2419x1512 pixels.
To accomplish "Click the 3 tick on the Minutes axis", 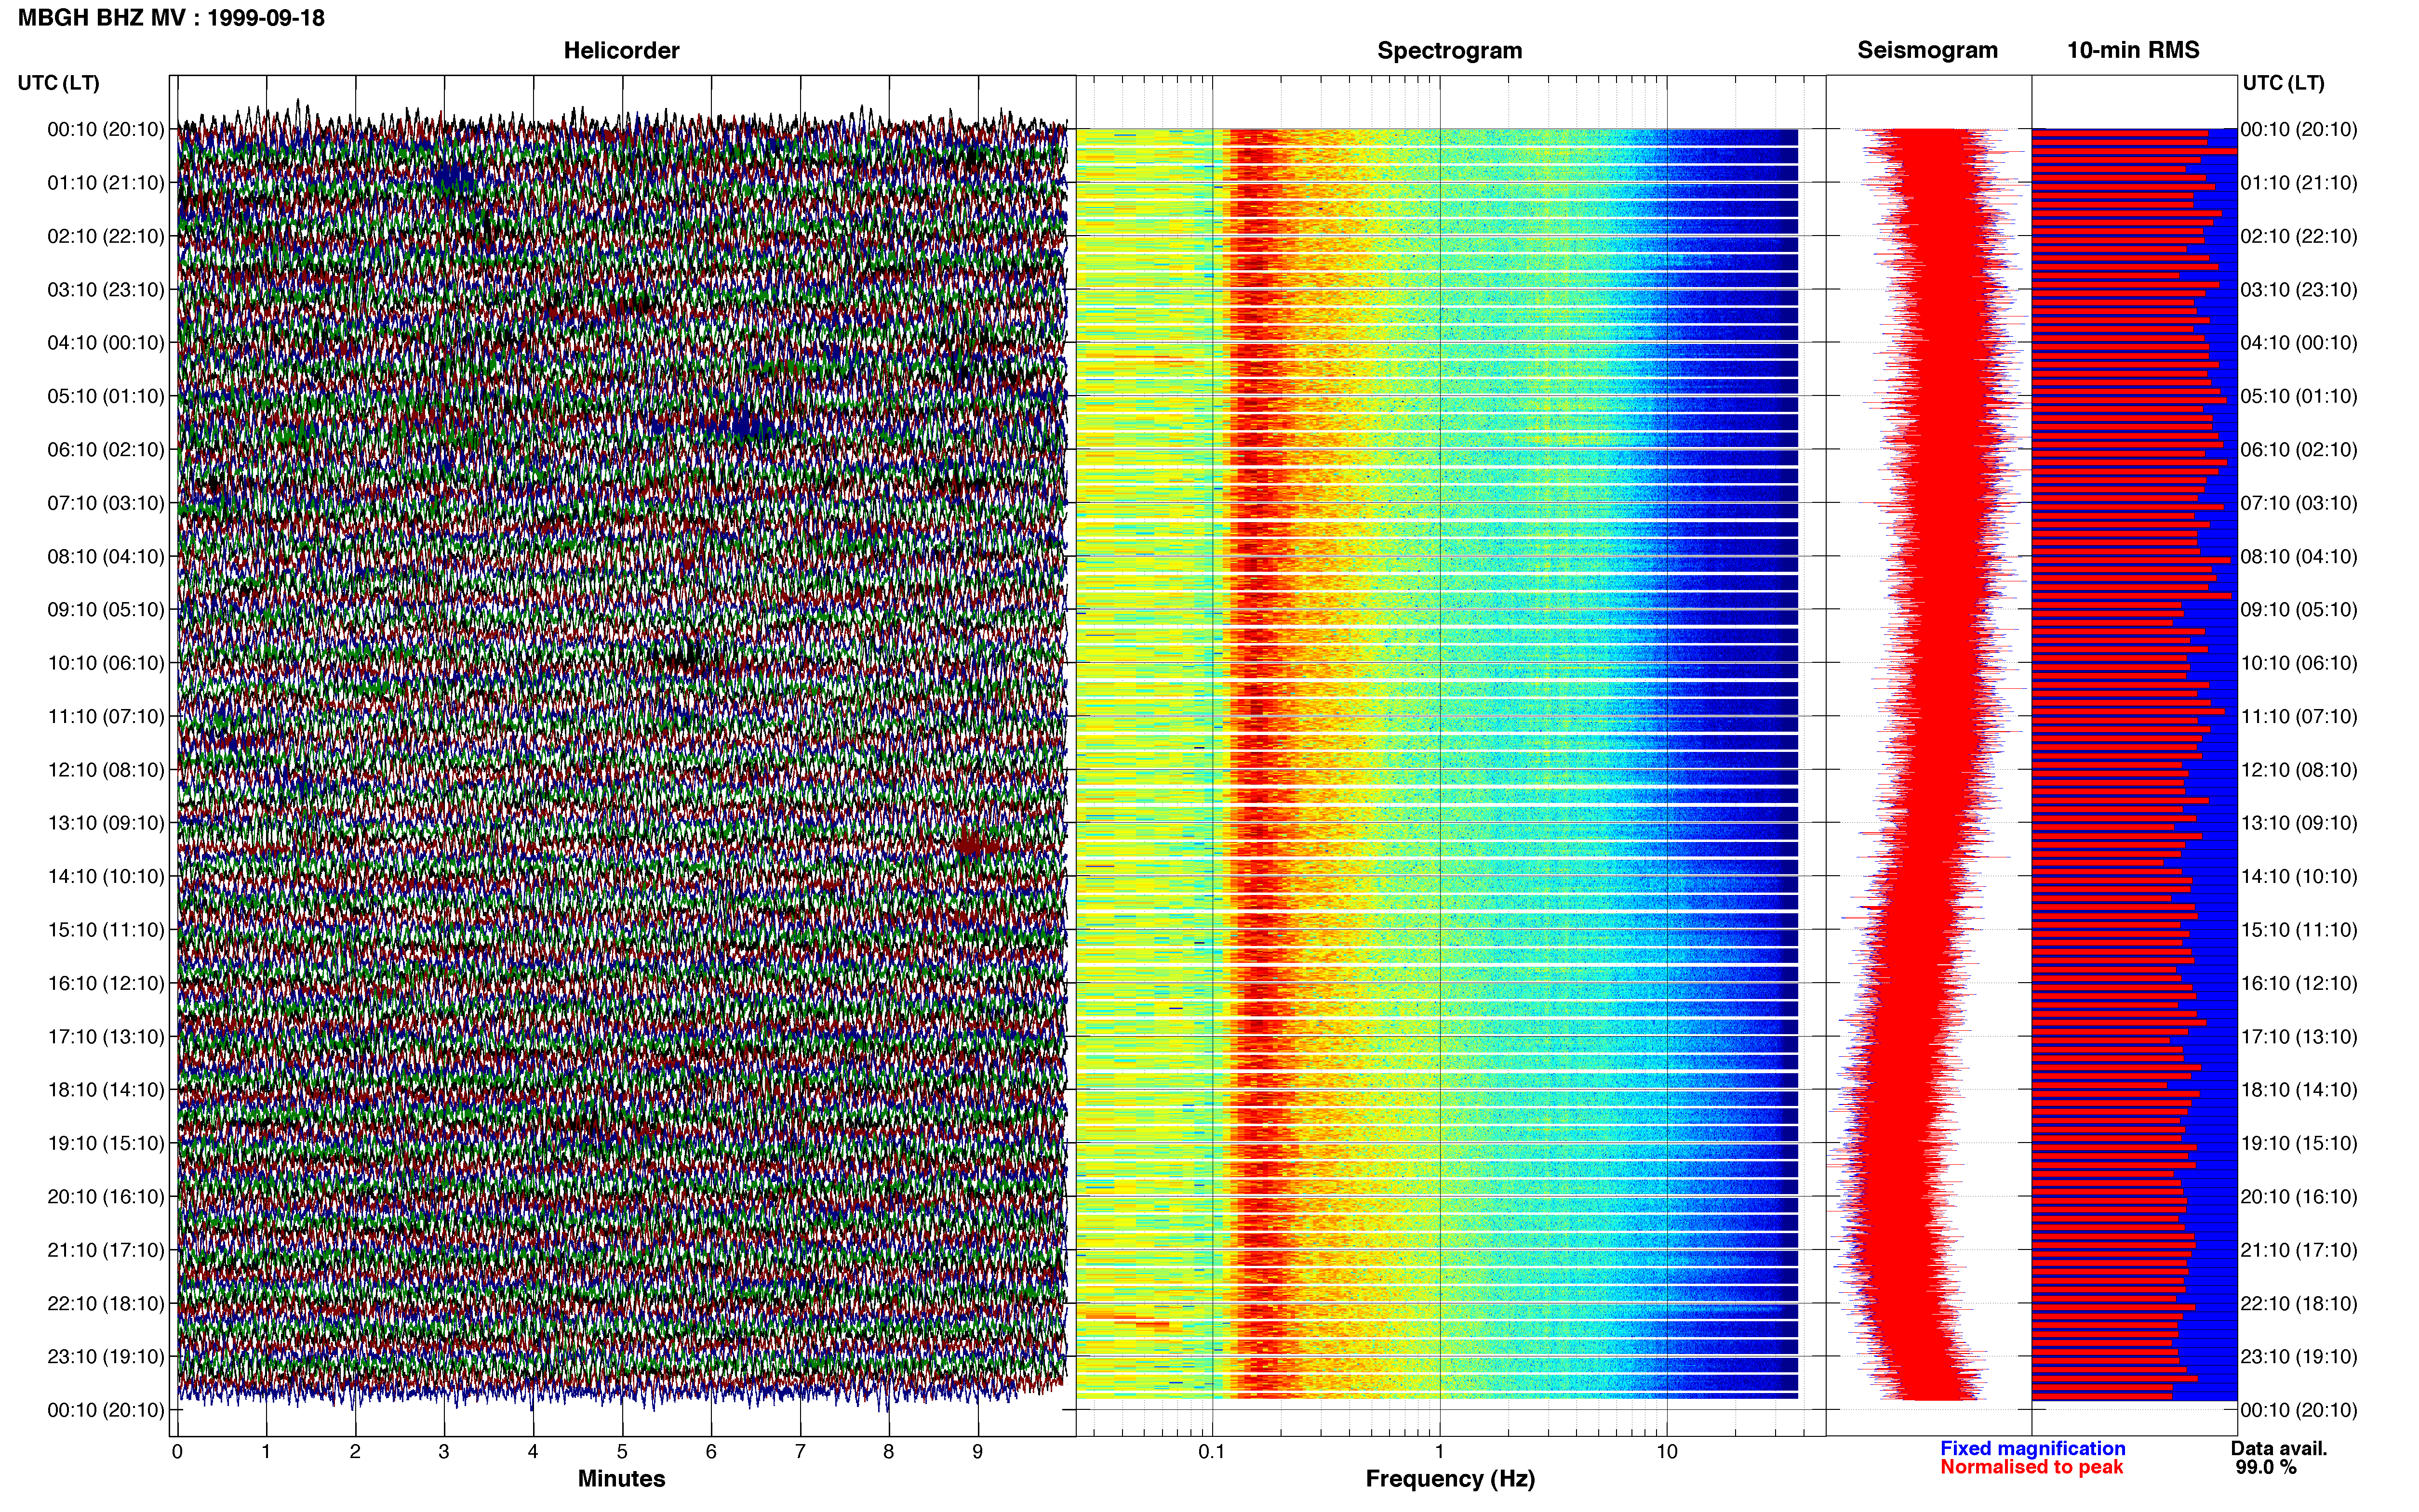I will click(x=444, y=1452).
